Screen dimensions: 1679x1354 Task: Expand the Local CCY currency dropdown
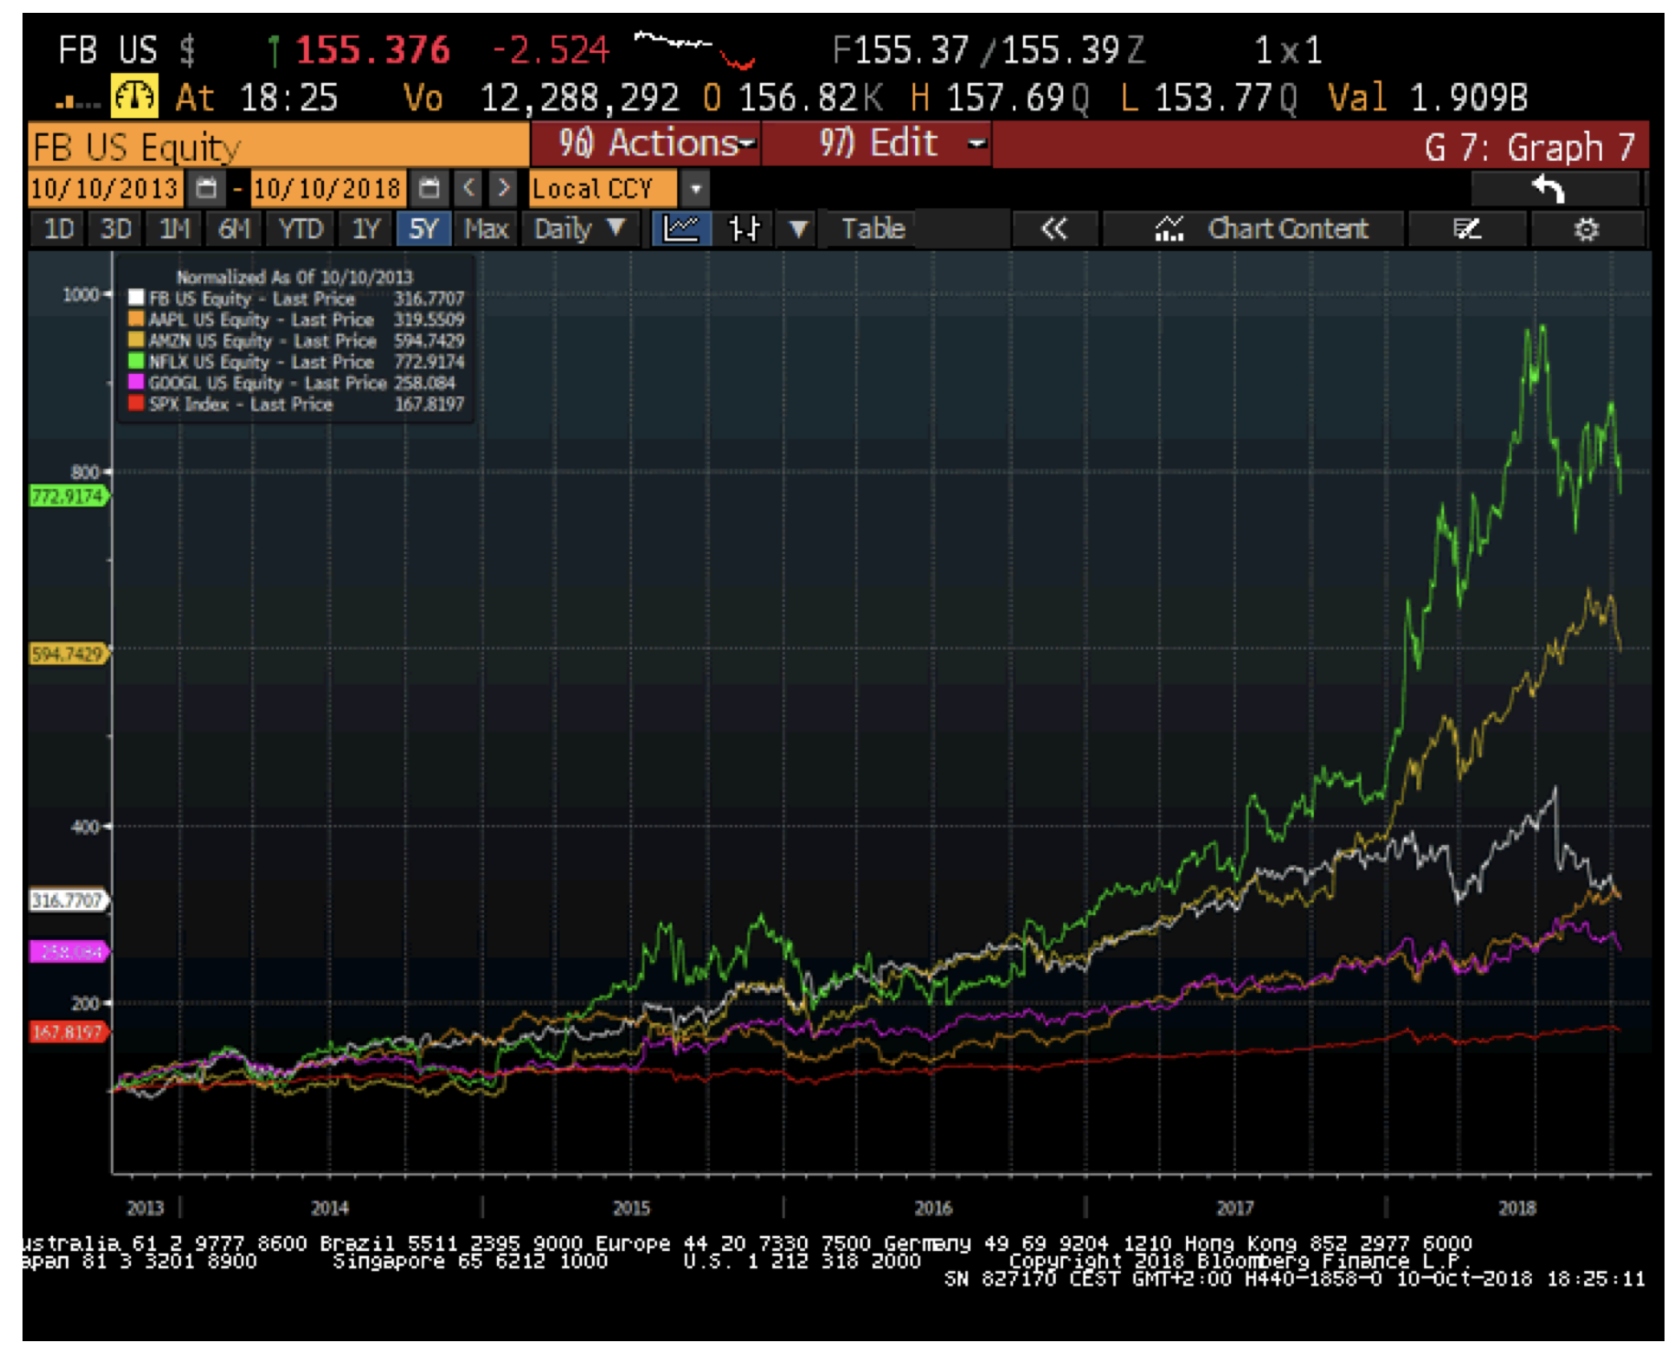(696, 189)
